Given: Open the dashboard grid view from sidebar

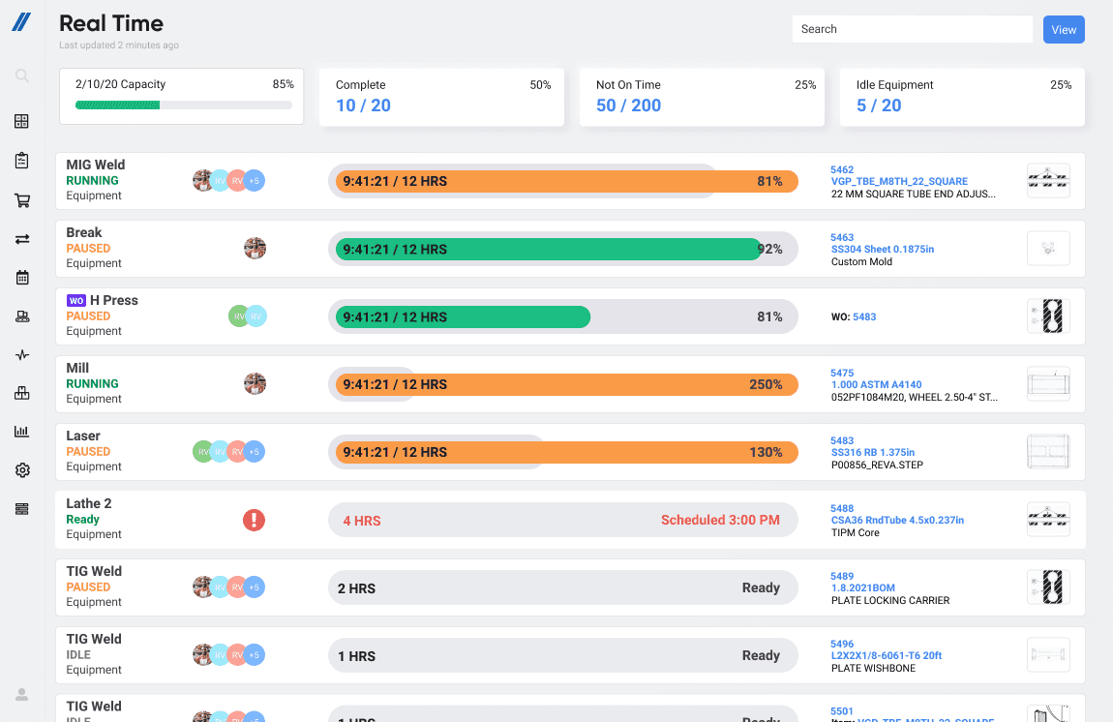Looking at the screenshot, I should [21, 121].
